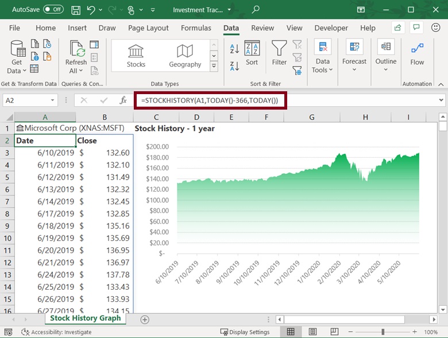The image size is (448, 338).
Task: Select column G header
Action: point(312,117)
